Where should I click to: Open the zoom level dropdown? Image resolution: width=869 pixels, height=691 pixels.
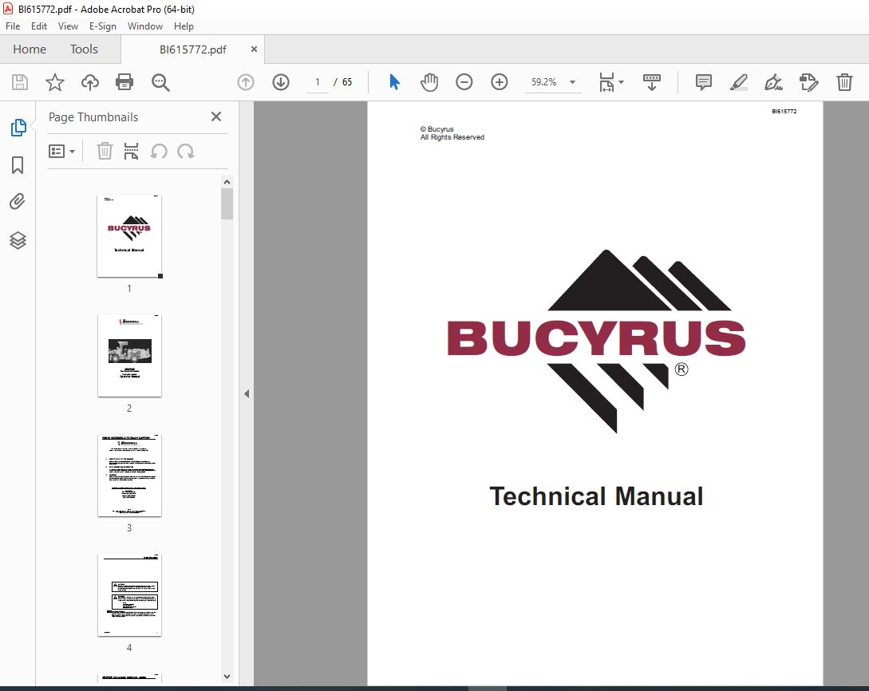point(572,82)
